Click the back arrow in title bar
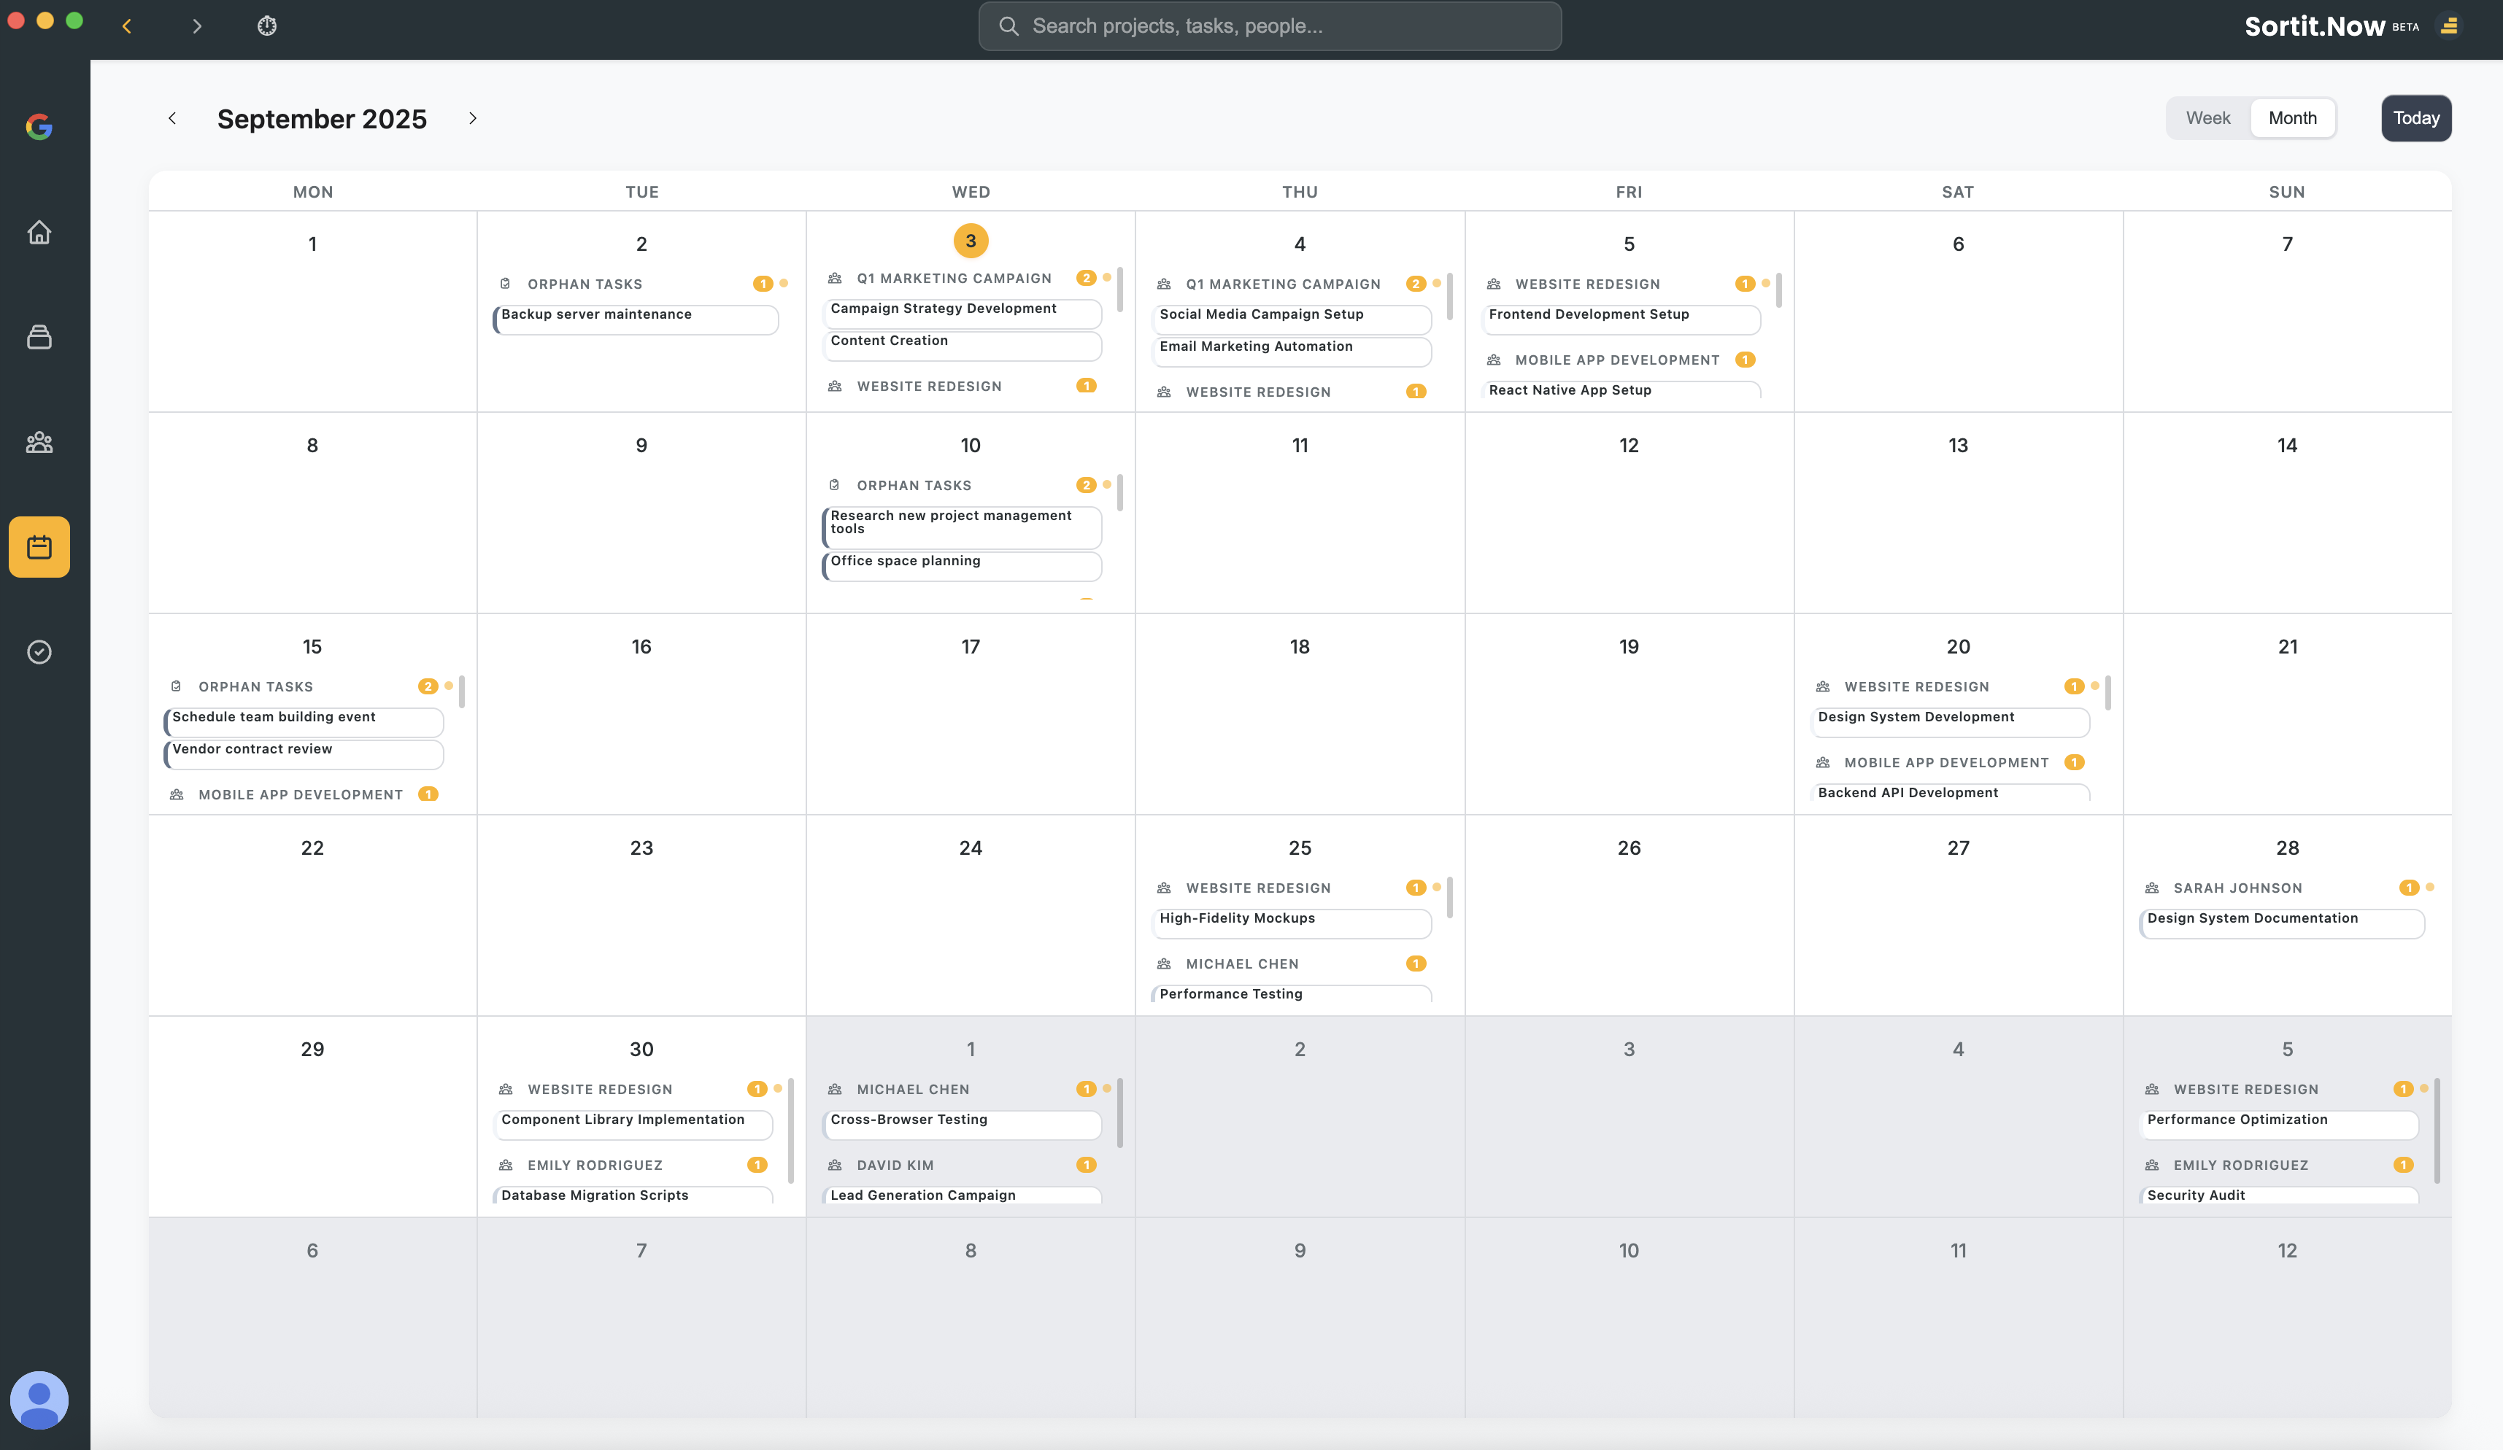Image resolution: width=2503 pixels, height=1450 pixels. pos(126,26)
